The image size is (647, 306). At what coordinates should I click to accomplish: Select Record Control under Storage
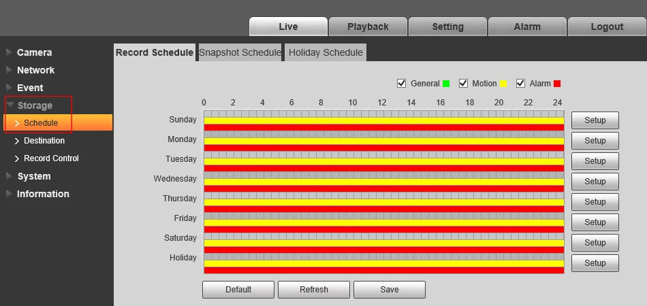[51, 158]
